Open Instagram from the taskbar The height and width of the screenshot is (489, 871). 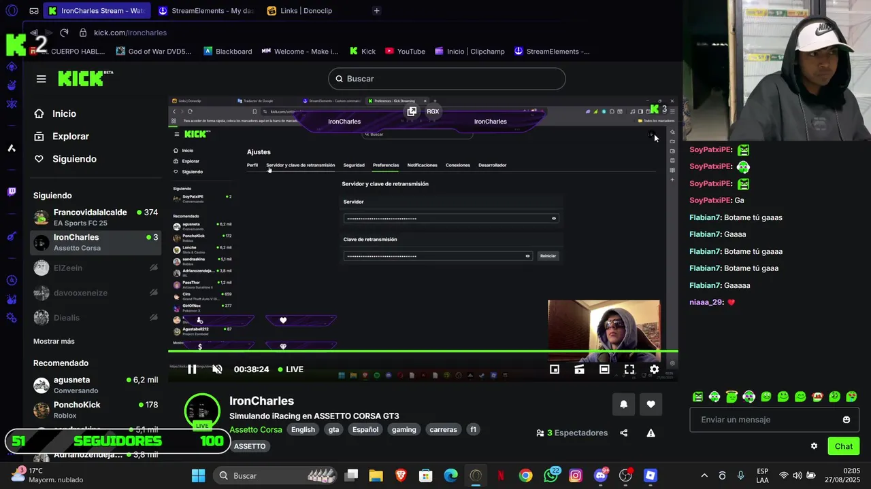tap(576, 475)
